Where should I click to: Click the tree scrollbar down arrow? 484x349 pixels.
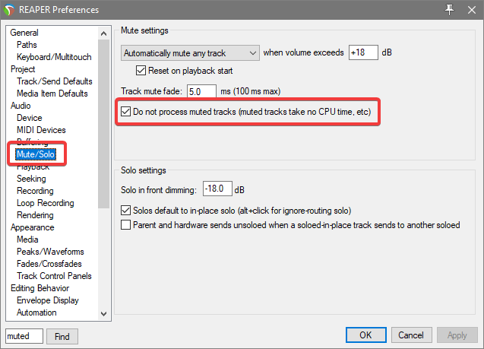click(x=103, y=314)
